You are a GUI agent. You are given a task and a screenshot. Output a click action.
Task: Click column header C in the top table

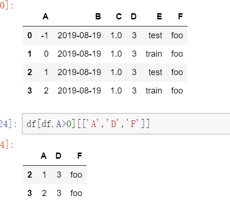point(119,17)
